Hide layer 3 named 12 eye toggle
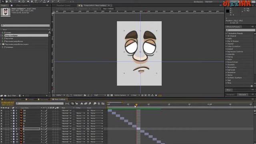Image resolution: width=256 pixels, height=144 pixels. [x=2, y=116]
